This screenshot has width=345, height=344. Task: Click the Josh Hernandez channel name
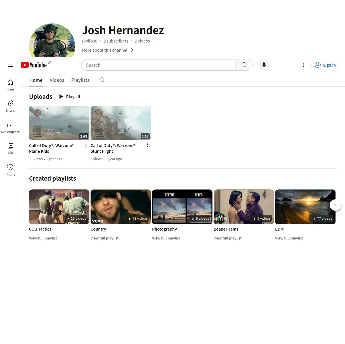point(123,30)
